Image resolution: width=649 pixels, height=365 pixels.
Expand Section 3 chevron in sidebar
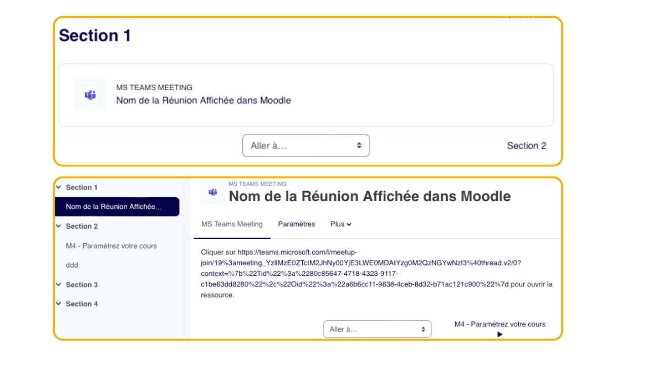[x=59, y=284]
